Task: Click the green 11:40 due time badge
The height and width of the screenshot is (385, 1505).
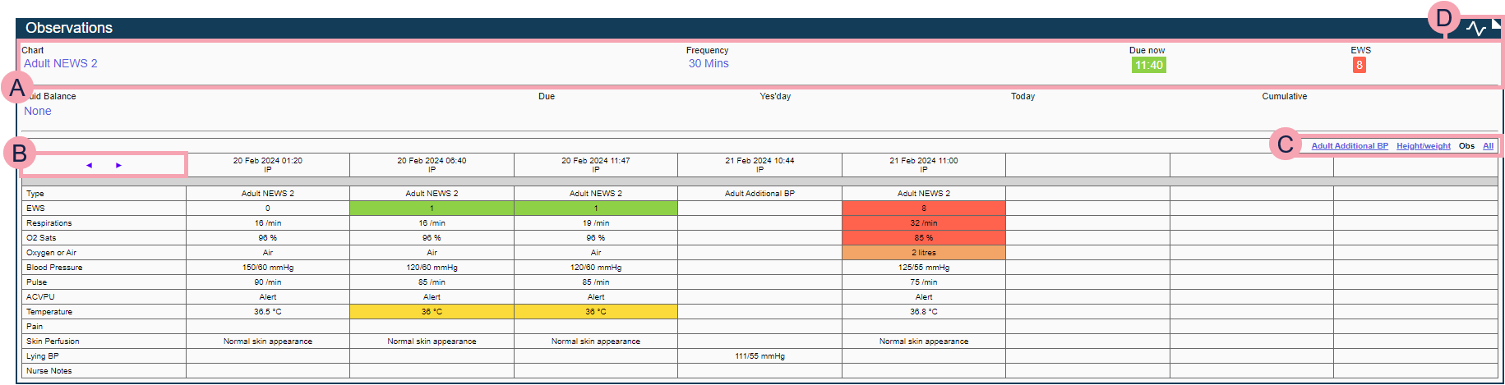Action: click(x=1148, y=65)
